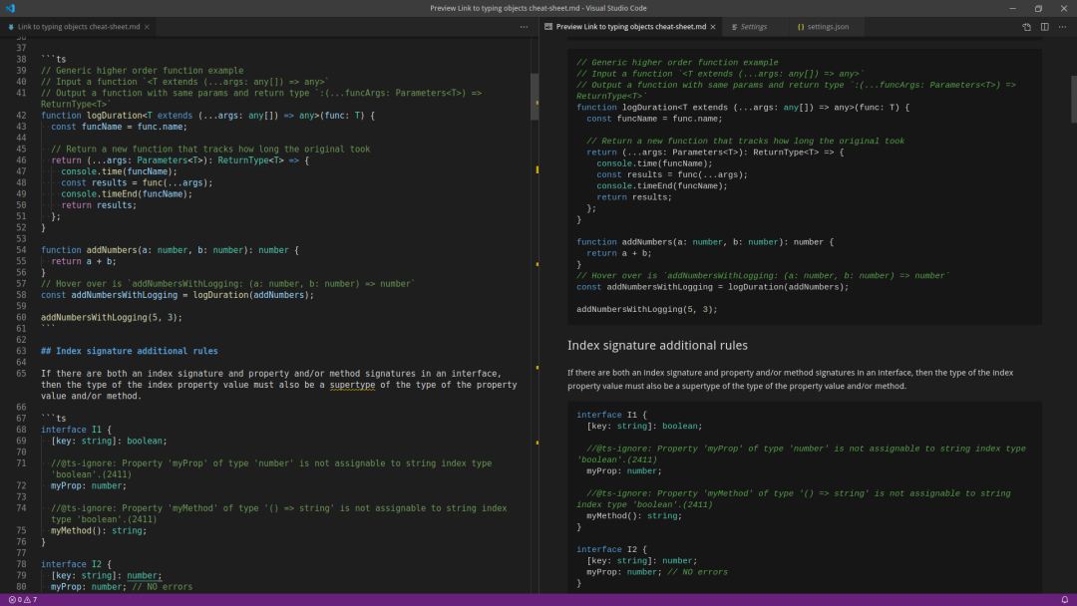Viewport: 1077px width, 606px height.
Task: Click the left editor vertical scrollbar thumb
Action: 535,96
